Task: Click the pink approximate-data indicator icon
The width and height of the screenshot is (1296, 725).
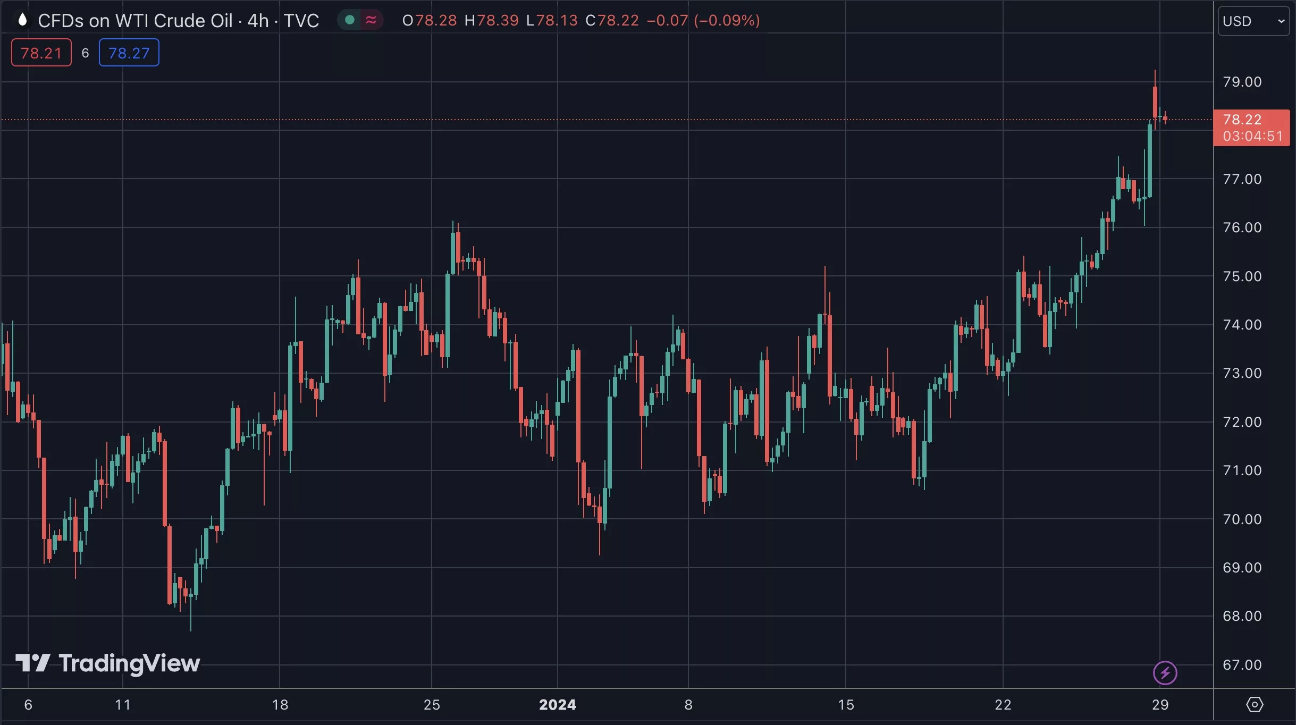Action: [371, 20]
